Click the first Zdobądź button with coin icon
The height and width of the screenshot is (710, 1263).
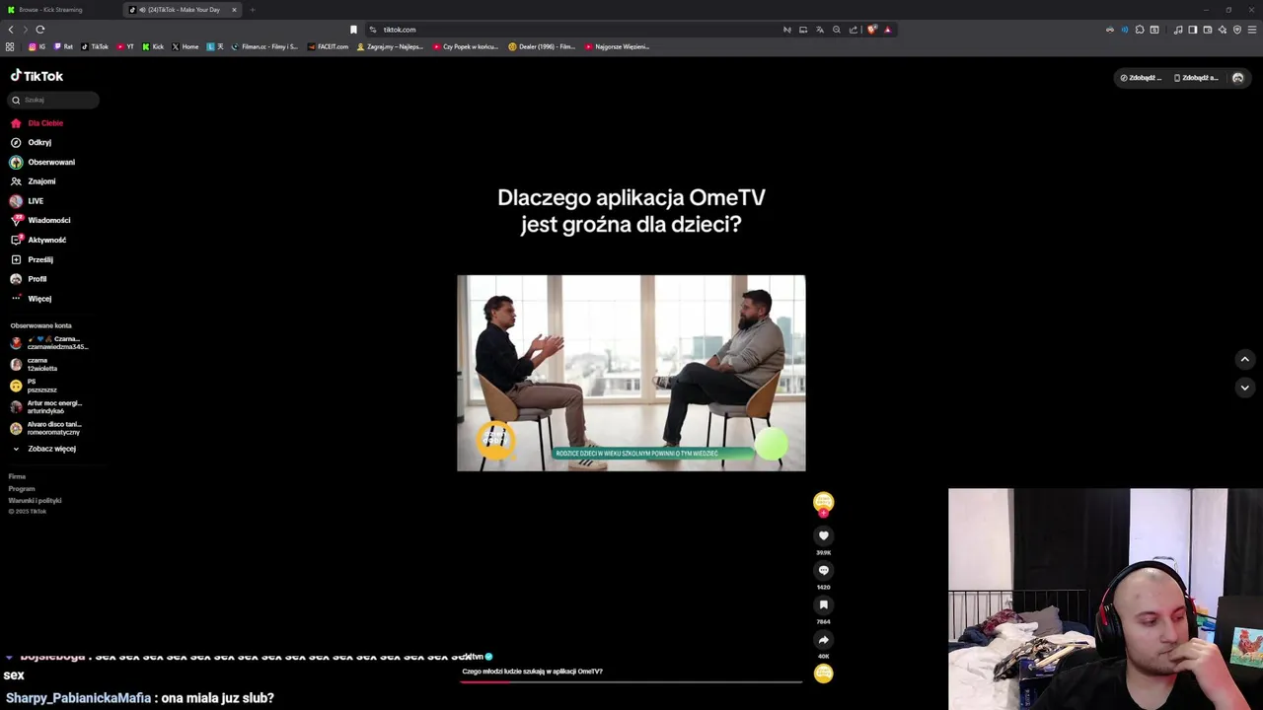click(x=1141, y=78)
